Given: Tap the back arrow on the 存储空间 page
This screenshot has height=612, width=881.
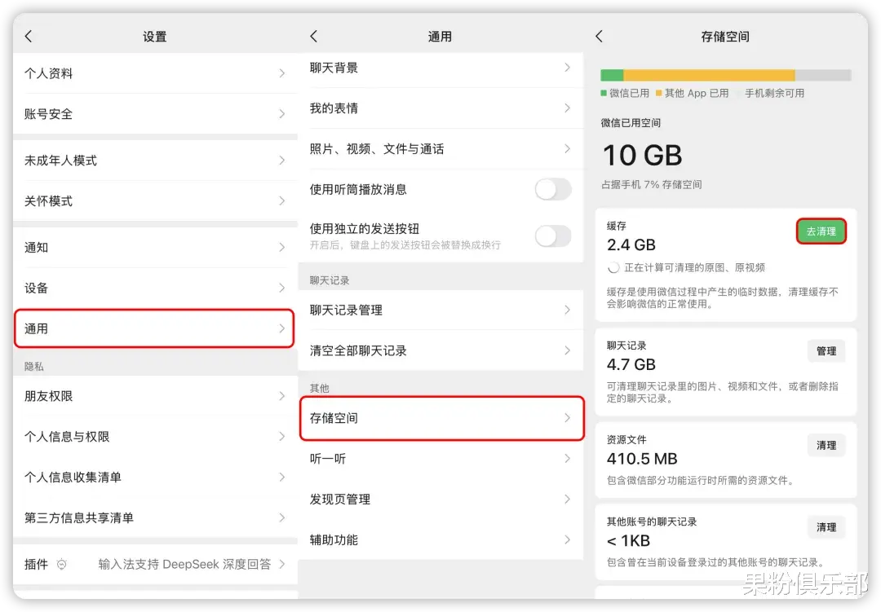Looking at the screenshot, I should pyautogui.click(x=600, y=36).
